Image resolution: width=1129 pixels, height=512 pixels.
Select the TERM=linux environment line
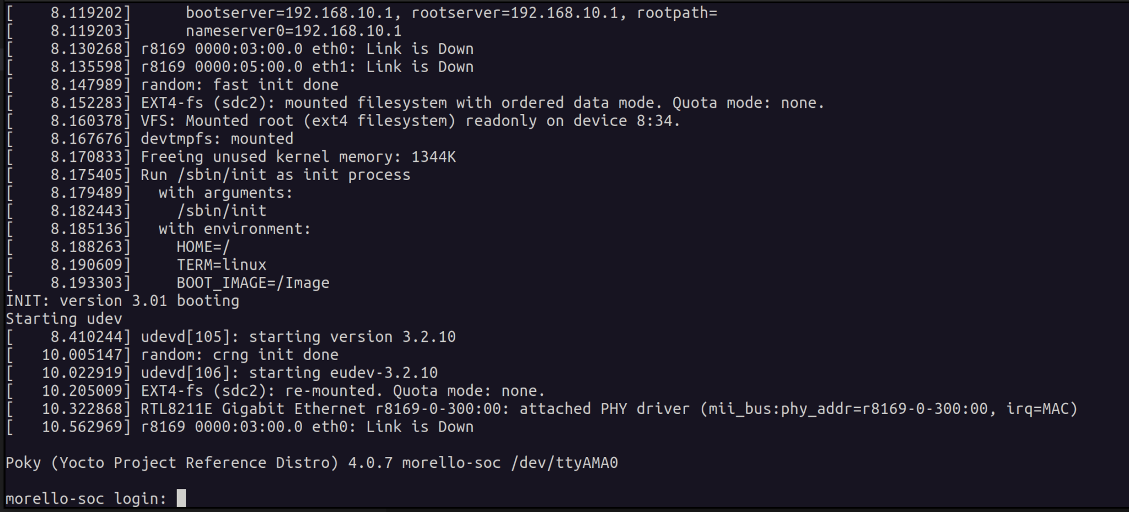click(221, 264)
